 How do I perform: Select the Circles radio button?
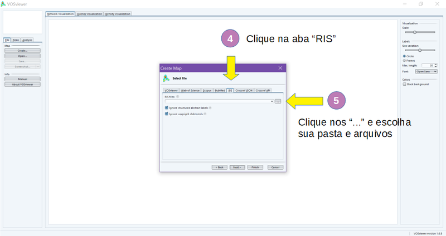[404, 56]
